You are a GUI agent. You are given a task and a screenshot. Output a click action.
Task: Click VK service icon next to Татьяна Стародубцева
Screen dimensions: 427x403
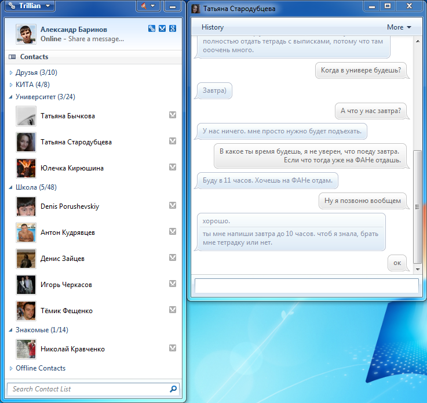(173, 141)
